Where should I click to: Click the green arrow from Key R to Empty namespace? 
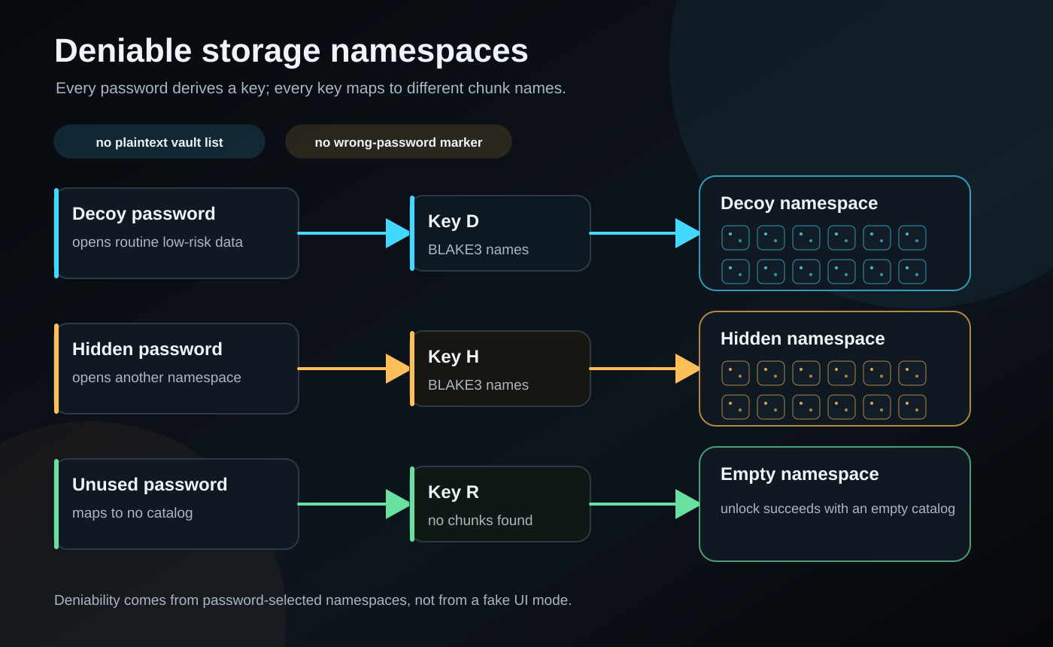coord(645,504)
